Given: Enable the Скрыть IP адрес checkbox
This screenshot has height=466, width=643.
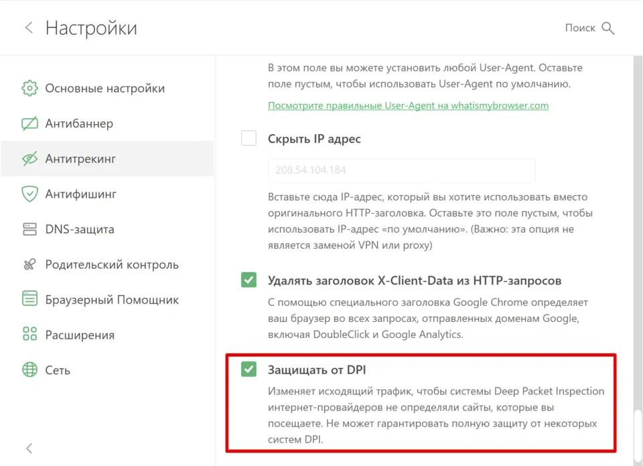Looking at the screenshot, I should 248,139.
